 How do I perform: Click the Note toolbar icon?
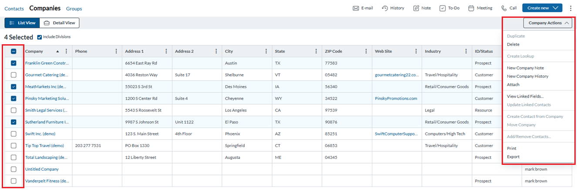[x=416, y=8]
